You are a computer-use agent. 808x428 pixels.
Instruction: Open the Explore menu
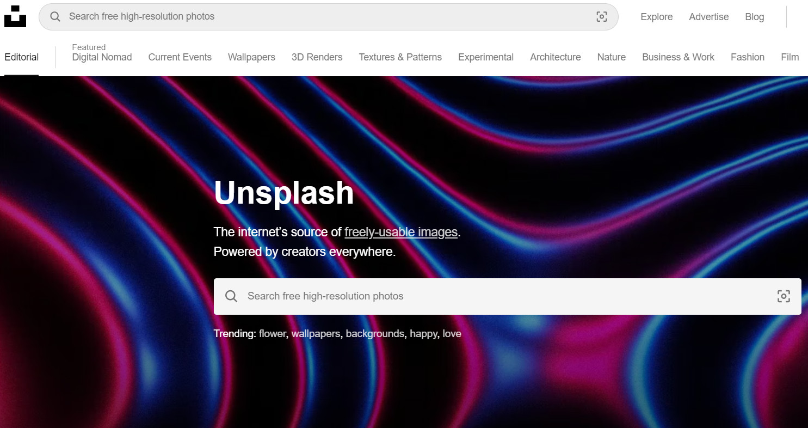point(656,17)
